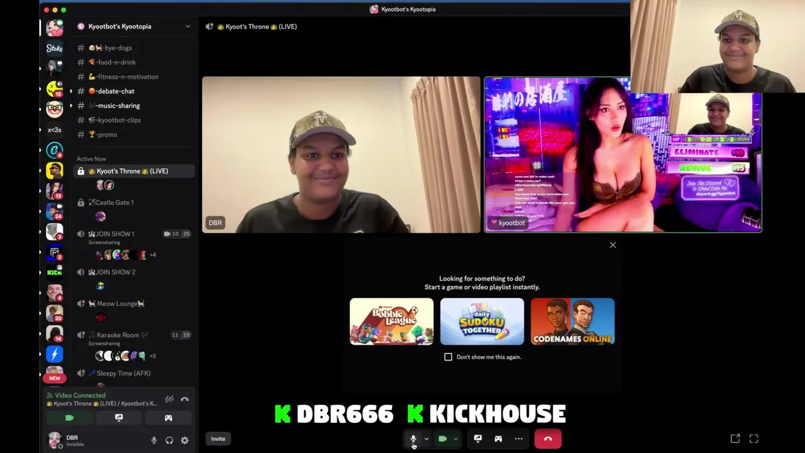Toggle noise suppression in Video Connected panel

[x=169, y=399]
